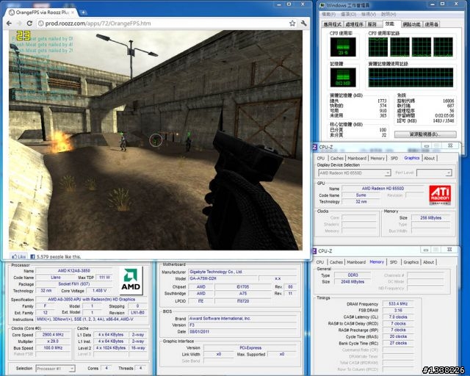
Task: Open the CPU tab in CPU-Z Graphics window
Action: [x=321, y=158]
